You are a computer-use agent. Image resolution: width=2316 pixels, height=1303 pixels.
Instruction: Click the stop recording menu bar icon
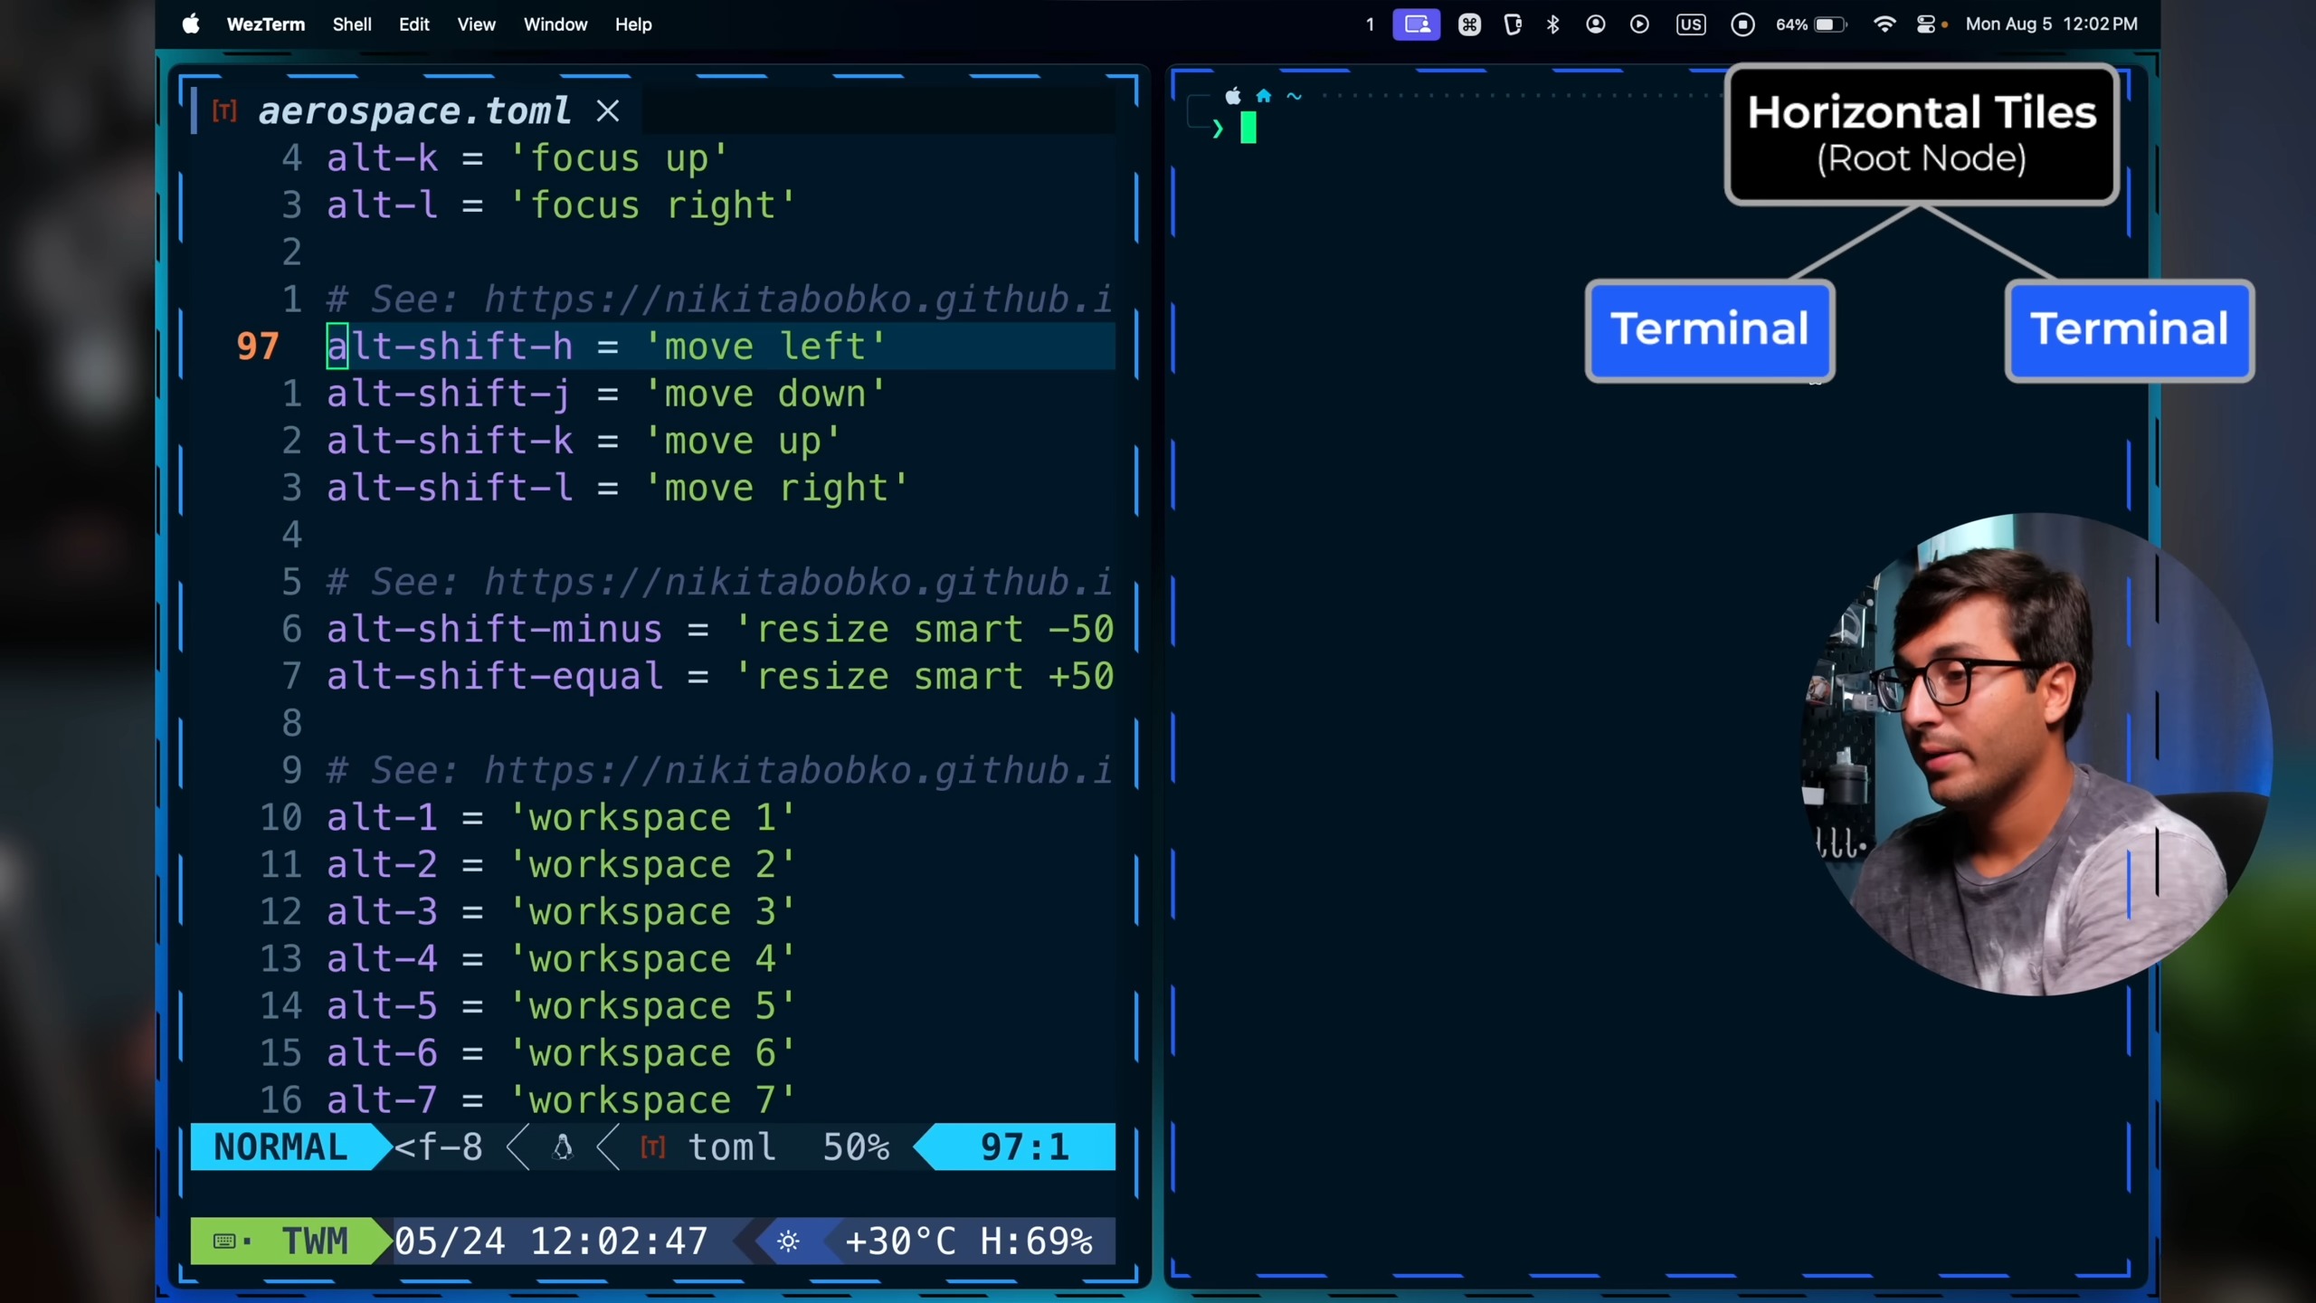click(1742, 24)
